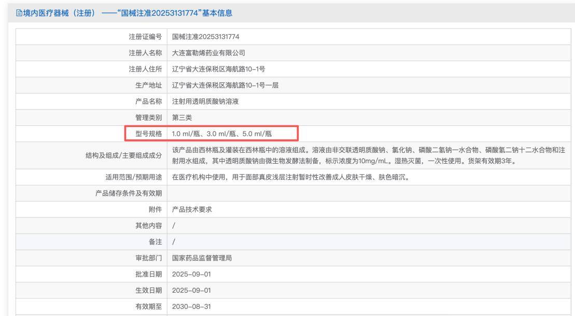575x316 pixels.
Task: Click the header title 境内医疗器械（注册）基本信息
Action: tap(128, 13)
